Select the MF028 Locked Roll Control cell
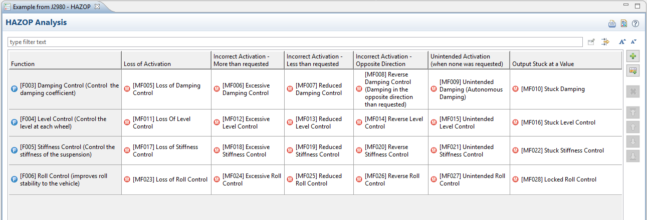Image resolution: width=647 pixels, height=220 pixels. tap(558, 179)
